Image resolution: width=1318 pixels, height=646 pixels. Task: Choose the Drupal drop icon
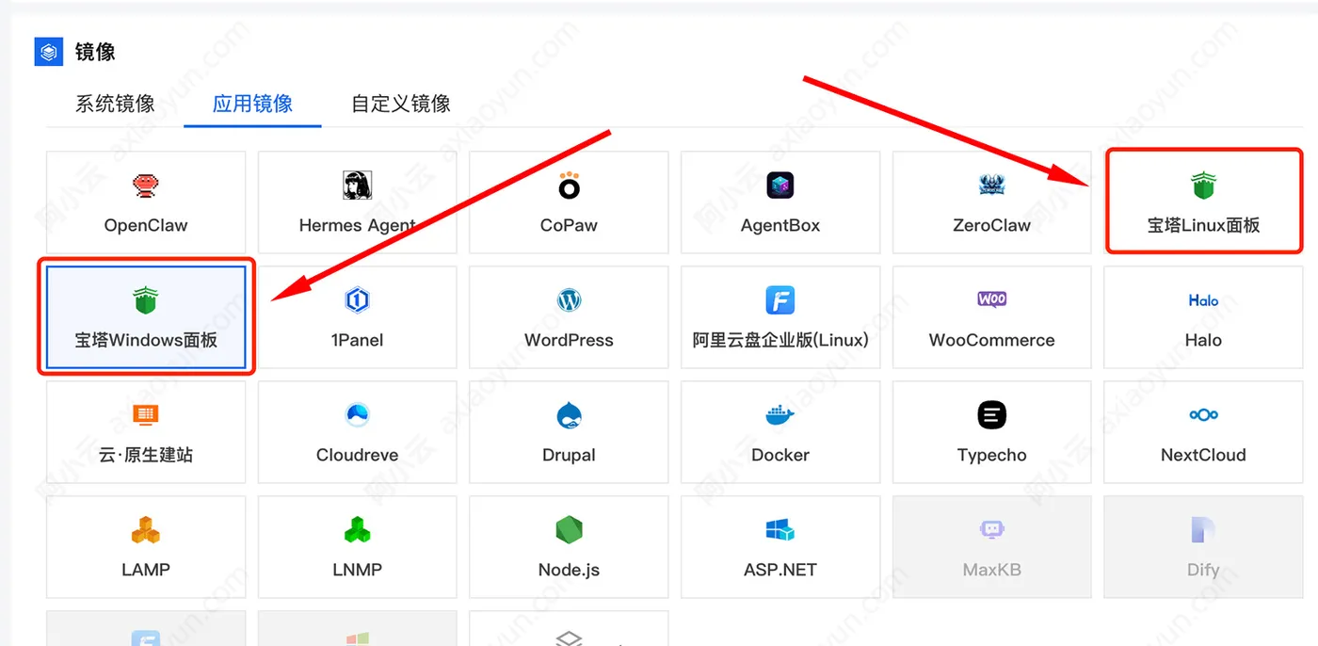pos(569,415)
